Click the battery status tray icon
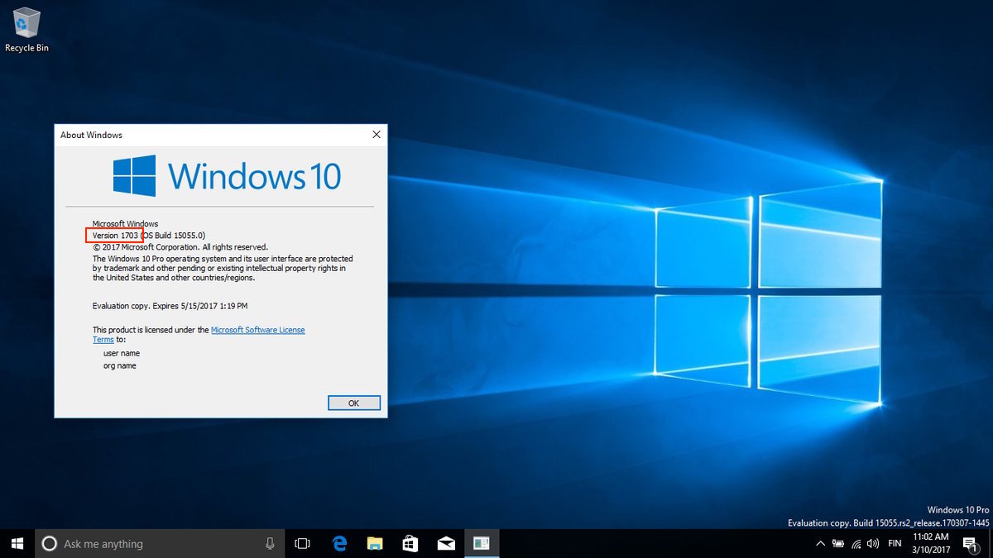Viewport: 993px width, 558px height. [x=838, y=543]
